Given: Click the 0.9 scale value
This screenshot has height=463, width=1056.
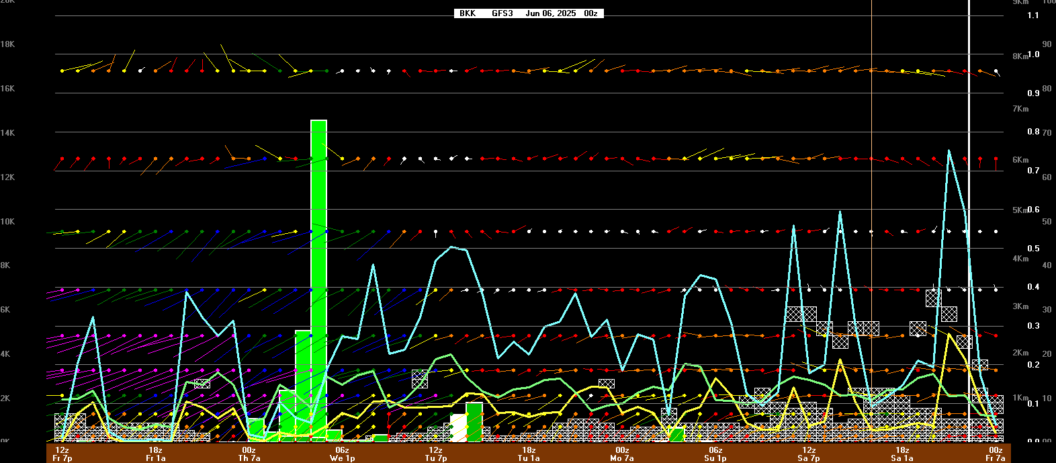Looking at the screenshot, I should (1033, 93).
